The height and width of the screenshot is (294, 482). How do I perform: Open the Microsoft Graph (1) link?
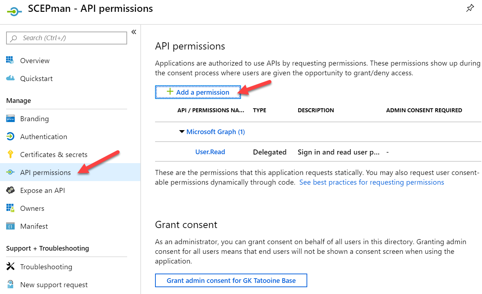pyautogui.click(x=216, y=132)
